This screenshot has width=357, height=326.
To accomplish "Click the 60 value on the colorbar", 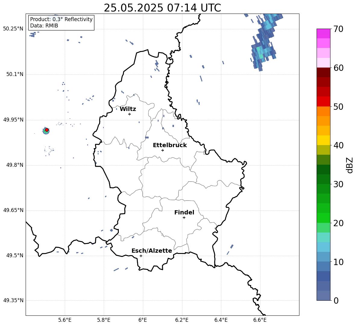I will pyautogui.click(x=338, y=68).
